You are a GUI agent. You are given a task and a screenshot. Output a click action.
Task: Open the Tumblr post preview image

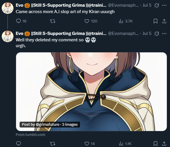click(x=91, y=92)
